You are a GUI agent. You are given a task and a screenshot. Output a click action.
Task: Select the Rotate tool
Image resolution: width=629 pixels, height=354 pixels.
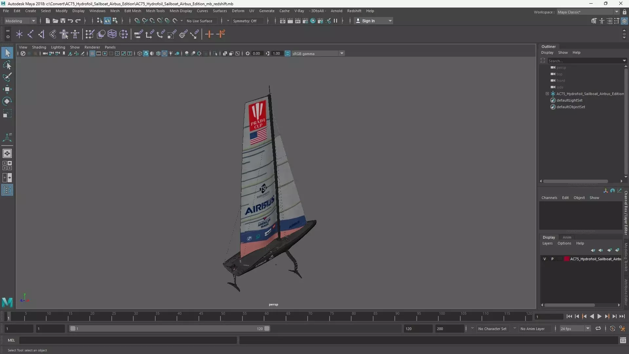tap(7, 101)
